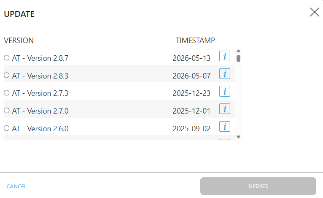The image size is (323, 198).
Task: Select AT Version 2.8.7 radio button
Action: coord(7,58)
